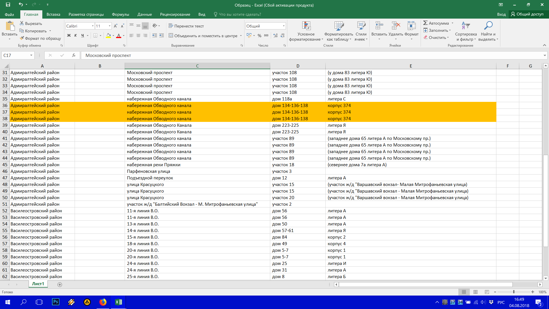Open Cell Styles gallery

click(361, 31)
